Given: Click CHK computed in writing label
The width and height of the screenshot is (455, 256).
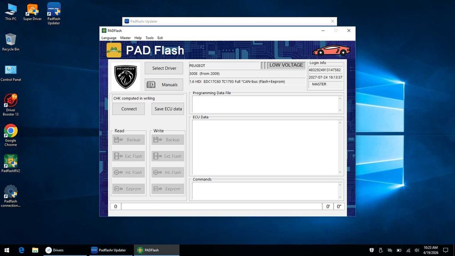Looking at the screenshot, I should coord(134,98).
